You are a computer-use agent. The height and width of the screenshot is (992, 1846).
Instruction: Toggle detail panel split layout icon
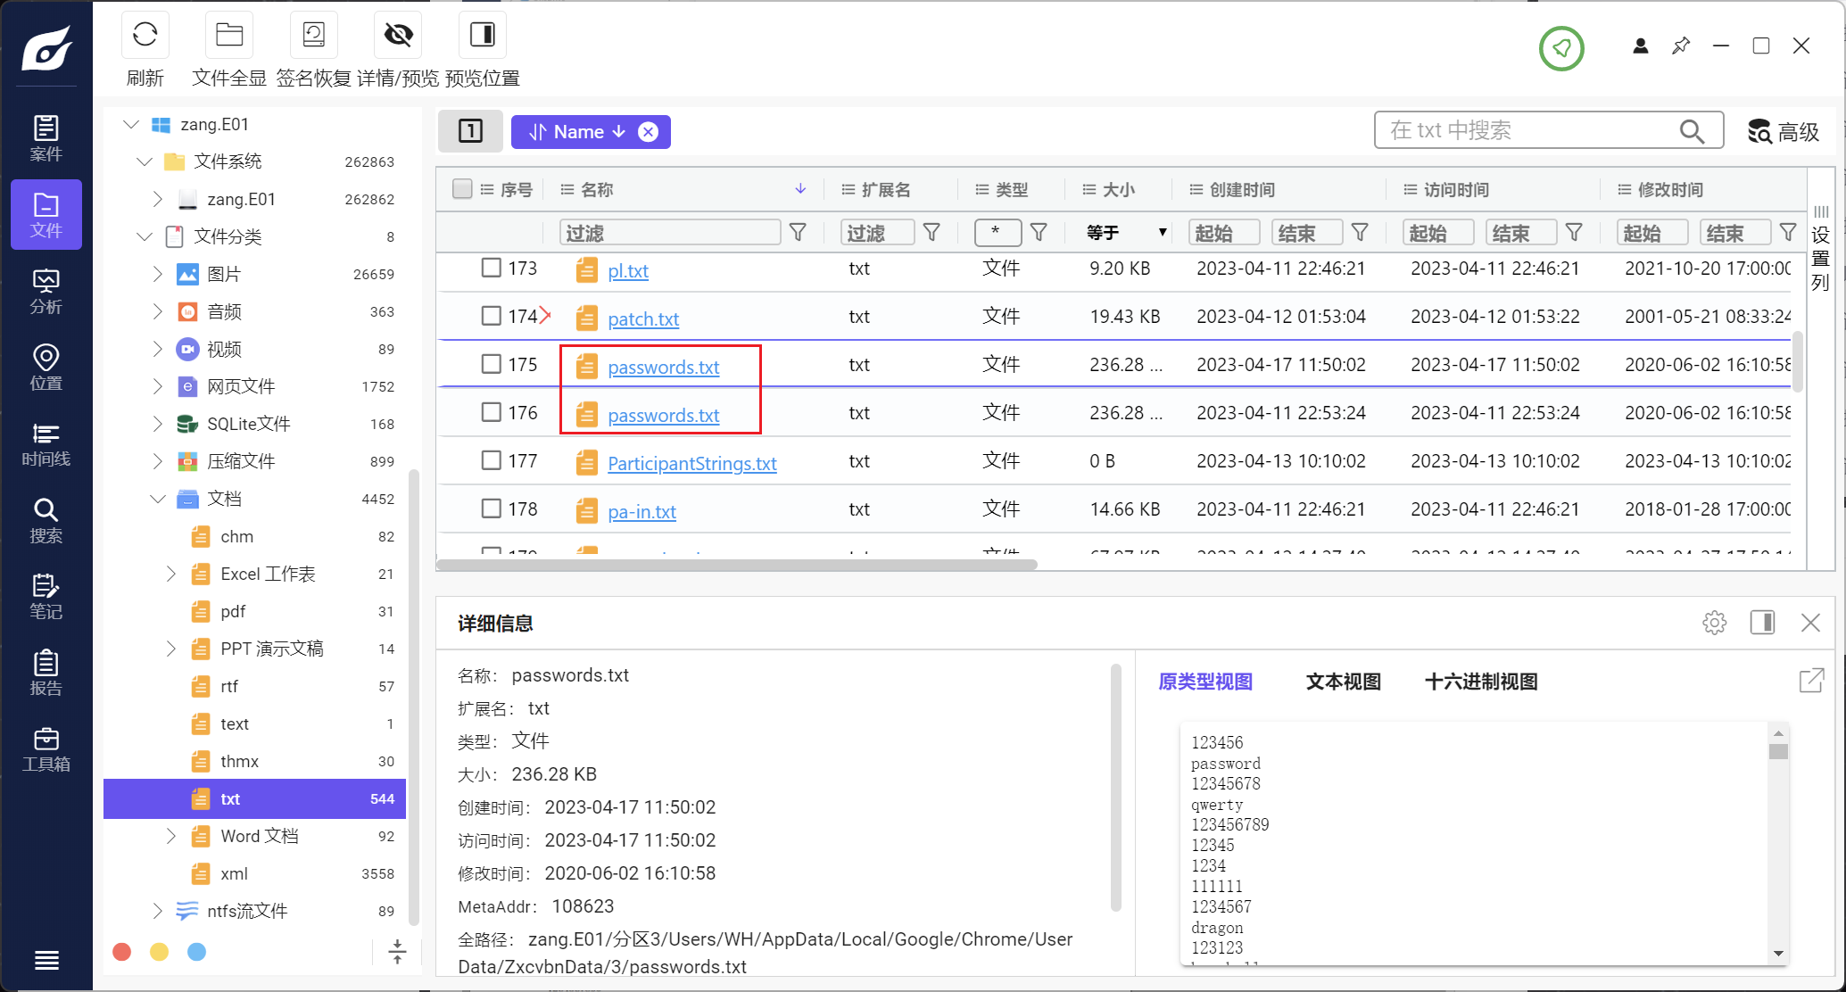pos(1762,623)
